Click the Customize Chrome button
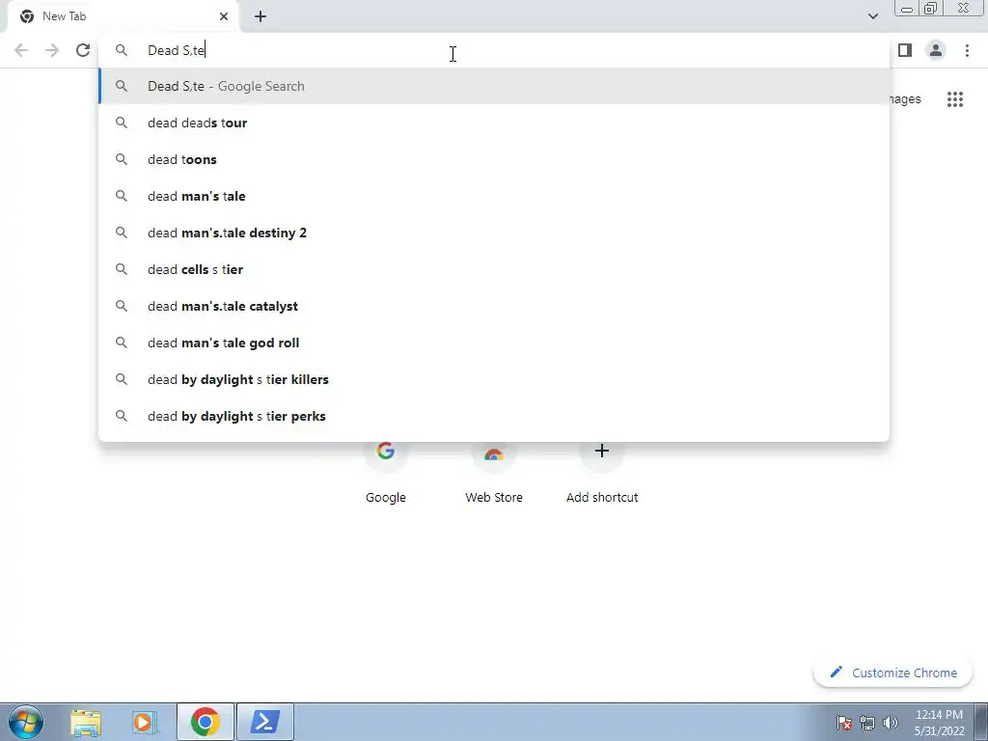Viewport: 988px width, 741px height. pos(892,672)
